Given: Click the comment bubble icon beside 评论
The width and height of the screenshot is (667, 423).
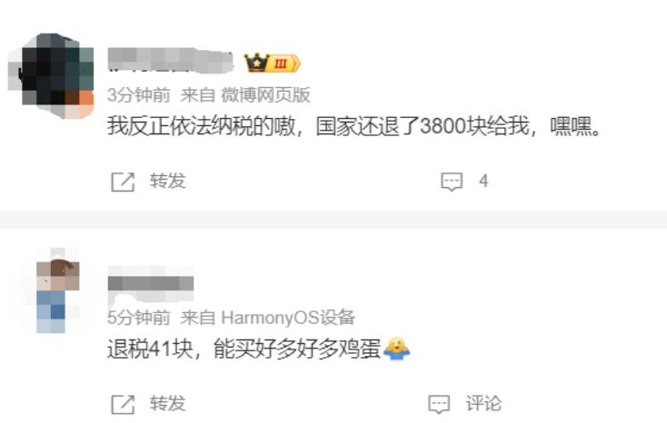Looking at the screenshot, I should pyautogui.click(x=439, y=404).
